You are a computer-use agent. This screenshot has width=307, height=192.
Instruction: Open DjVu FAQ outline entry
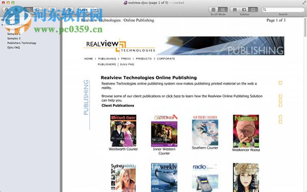click(13, 48)
